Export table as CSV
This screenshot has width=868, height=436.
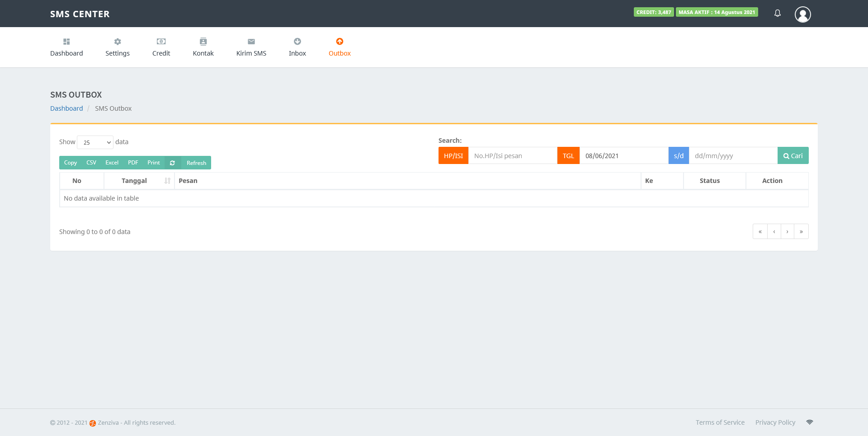[91, 163]
